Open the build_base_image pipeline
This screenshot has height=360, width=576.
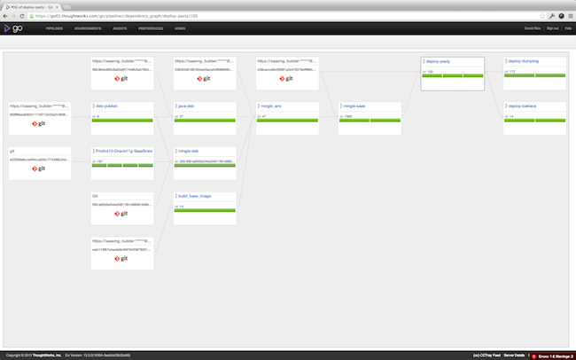pos(197,196)
